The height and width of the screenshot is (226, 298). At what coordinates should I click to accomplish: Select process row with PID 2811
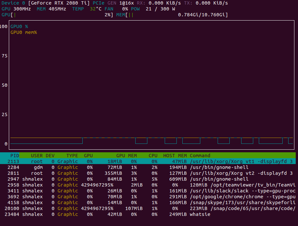[x=148, y=173]
